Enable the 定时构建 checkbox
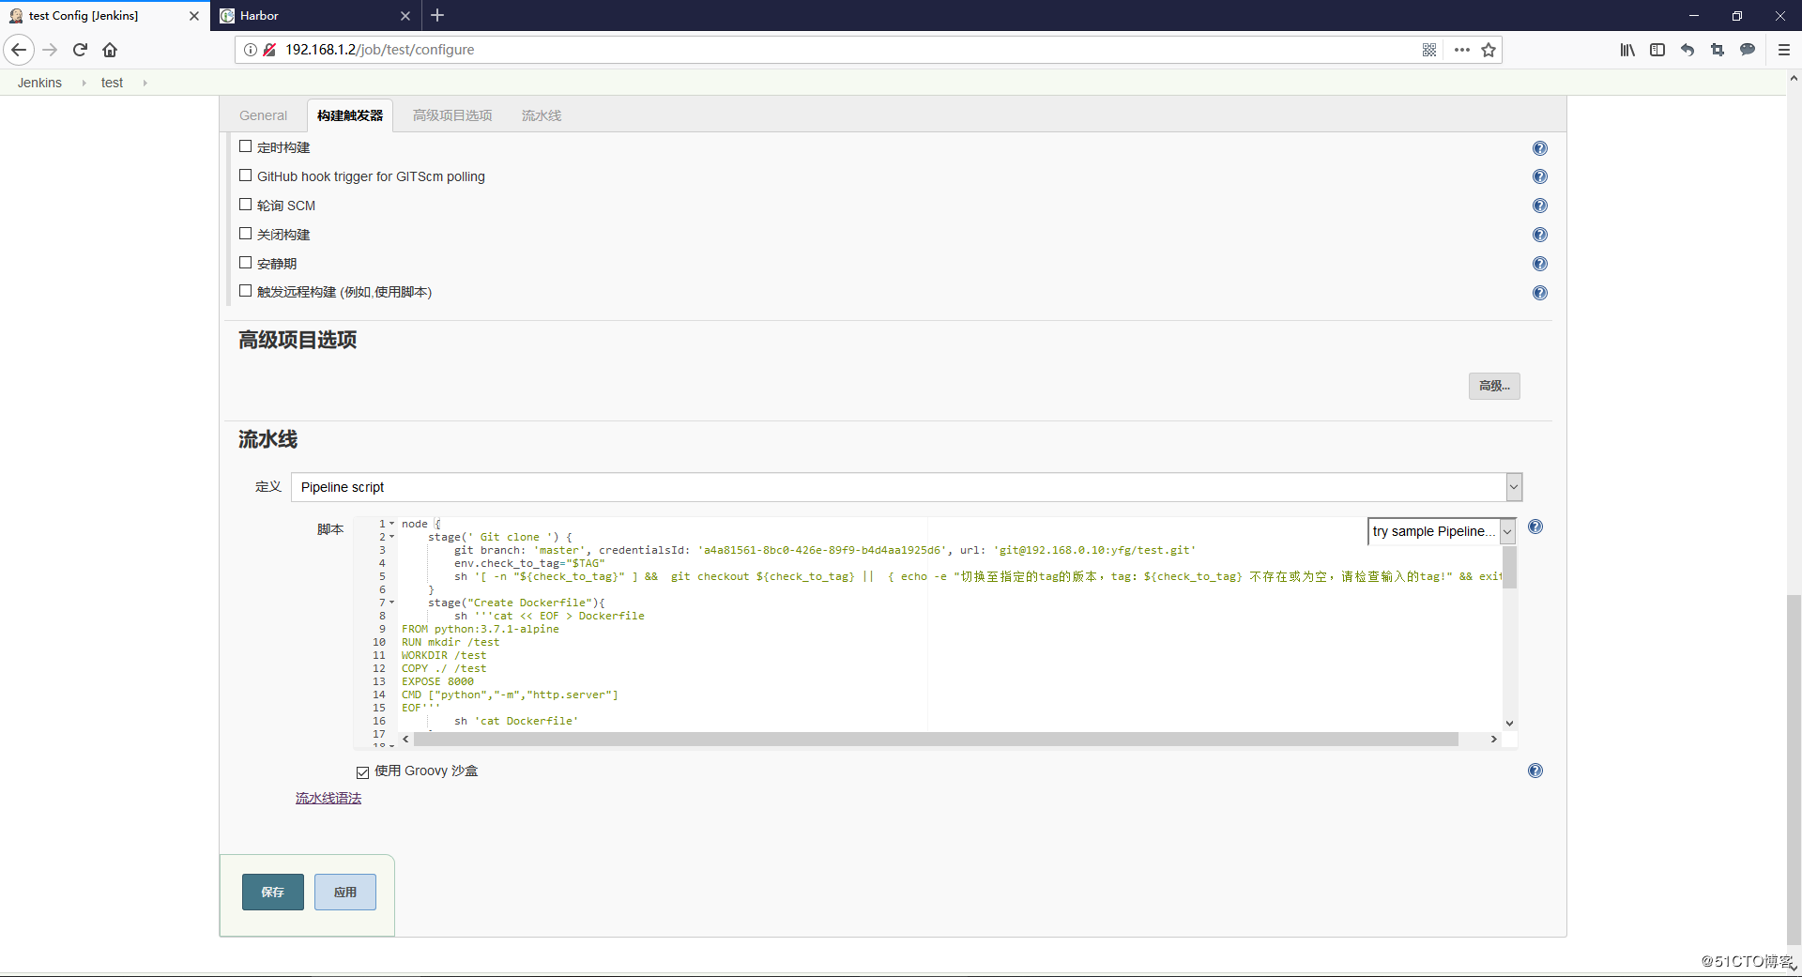The height and width of the screenshot is (977, 1802). tap(246, 146)
